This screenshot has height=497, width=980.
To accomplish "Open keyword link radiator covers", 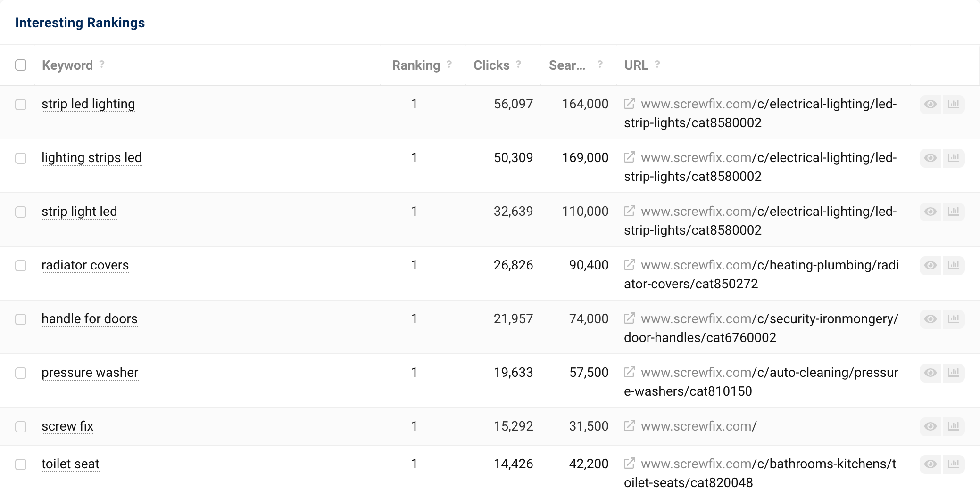I will [x=85, y=265].
